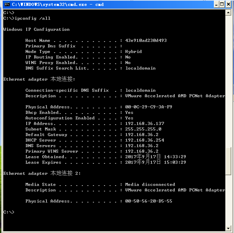Click the window title text 'C:\WINDOWS\system32\cmd.exe - cmd'
Image resolution: width=234 pixels, height=233 pixels.
pos(58,5)
